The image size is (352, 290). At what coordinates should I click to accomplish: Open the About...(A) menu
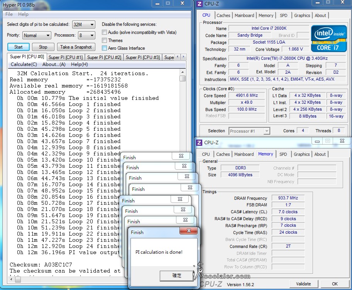click(x=54, y=64)
